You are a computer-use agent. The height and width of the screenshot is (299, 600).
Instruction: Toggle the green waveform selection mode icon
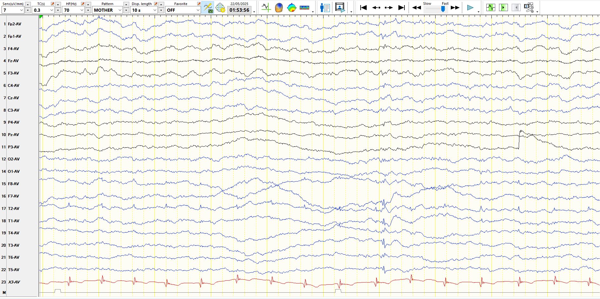pyautogui.click(x=491, y=8)
